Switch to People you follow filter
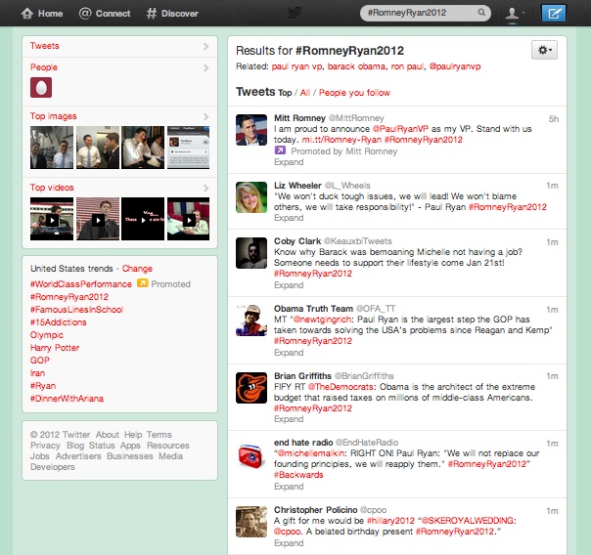 tap(354, 93)
